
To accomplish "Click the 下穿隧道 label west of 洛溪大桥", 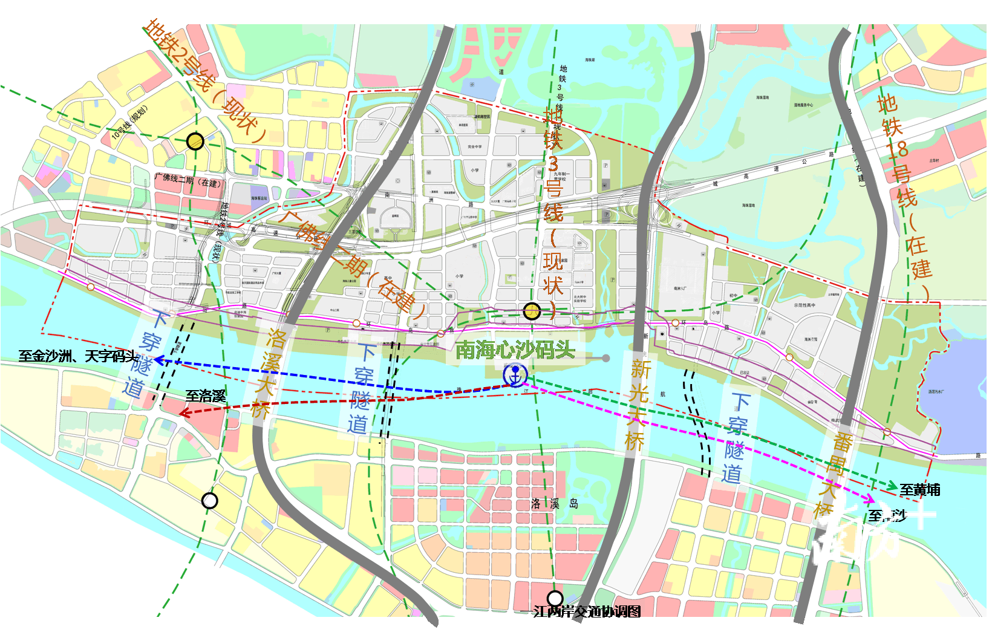I will click(146, 354).
